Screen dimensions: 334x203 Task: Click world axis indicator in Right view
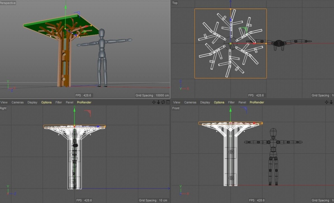pos(11,190)
